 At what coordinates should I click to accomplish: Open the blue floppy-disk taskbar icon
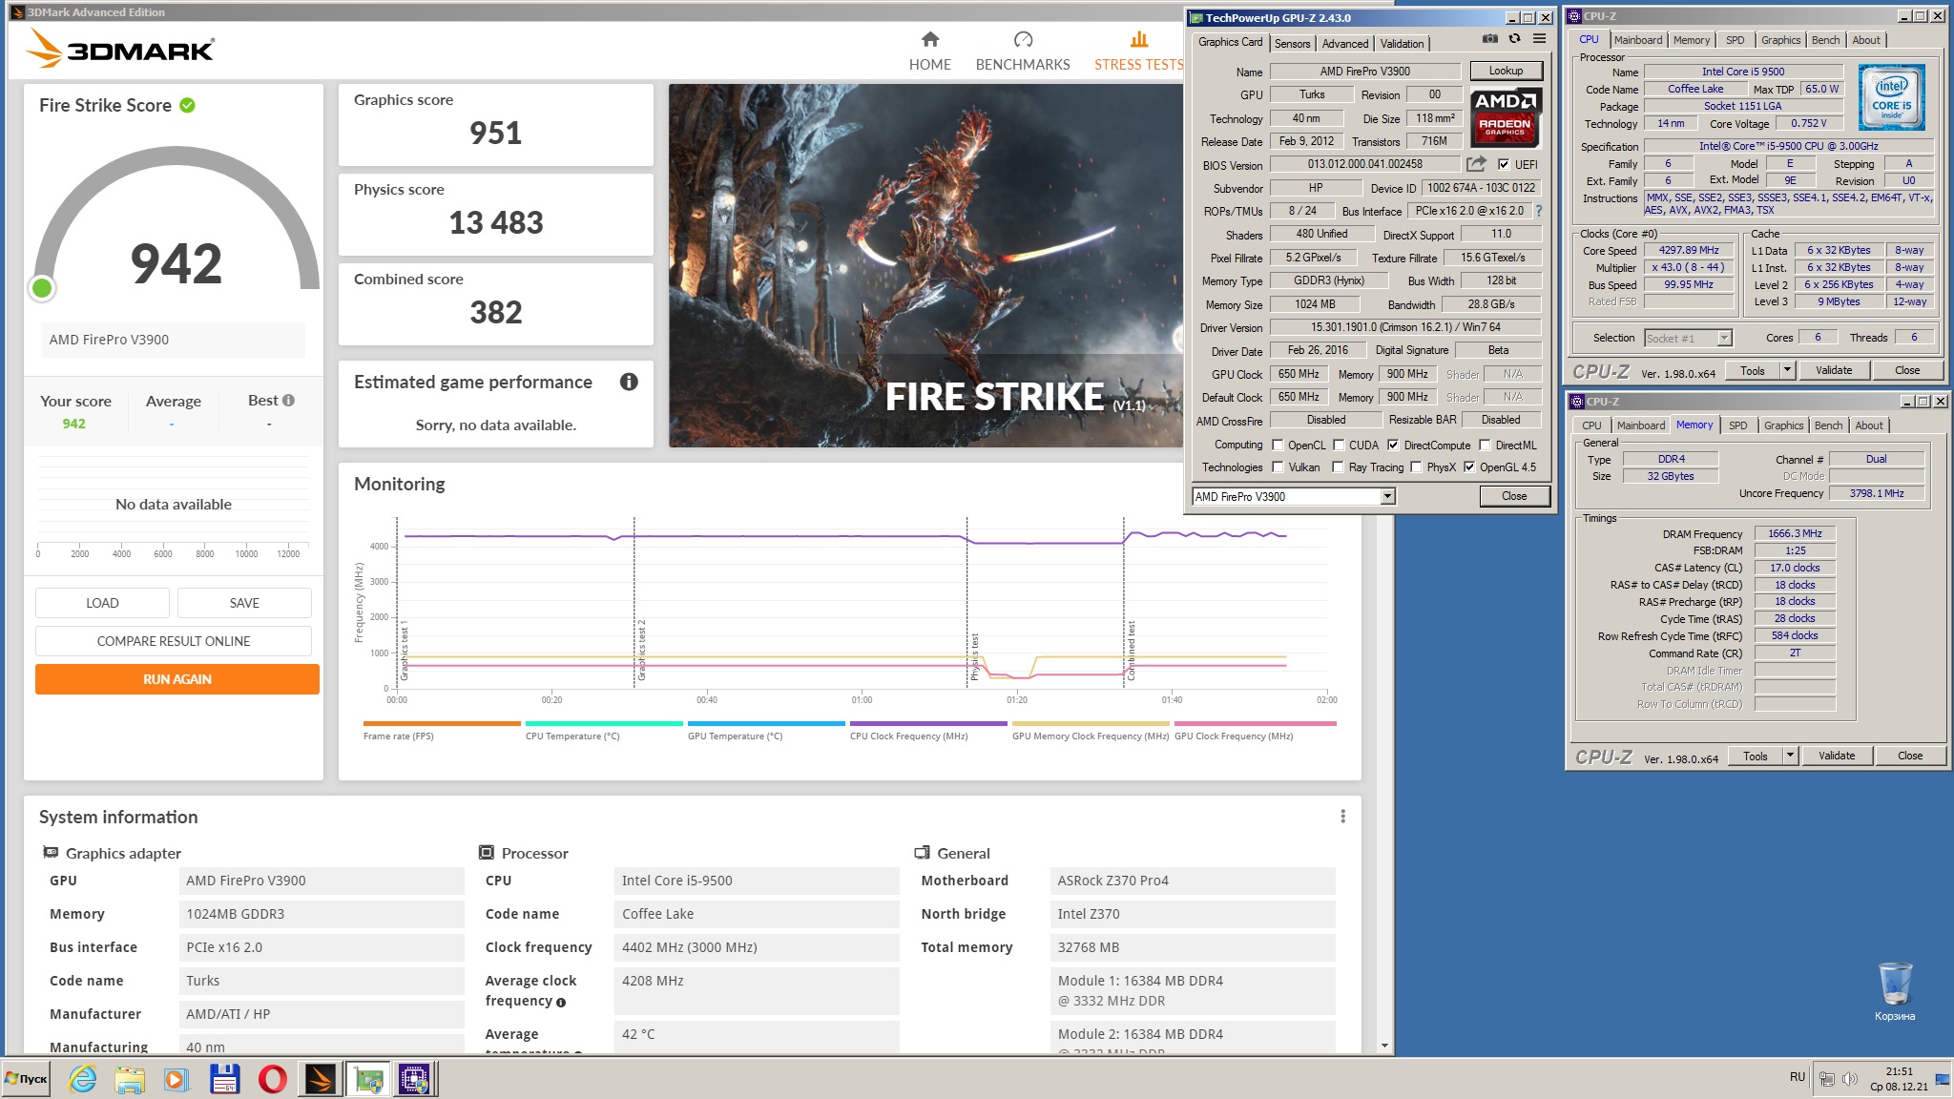point(224,1079)
